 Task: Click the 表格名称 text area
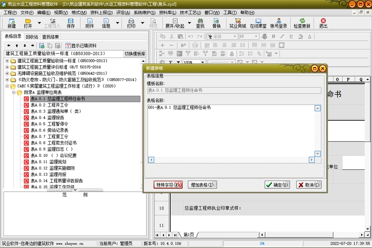click(232, 130)
